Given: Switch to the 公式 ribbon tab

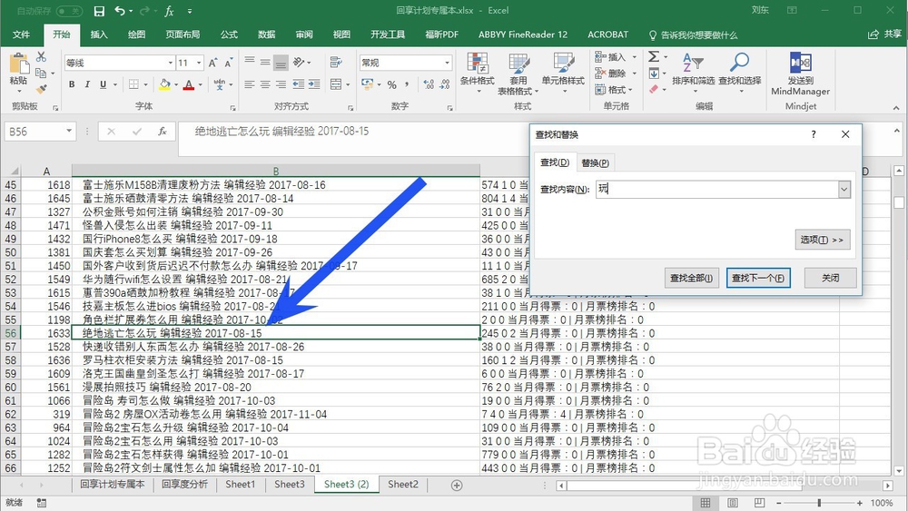Looking at the screenshot, I should pyautogui.click(x=229, y=34).
